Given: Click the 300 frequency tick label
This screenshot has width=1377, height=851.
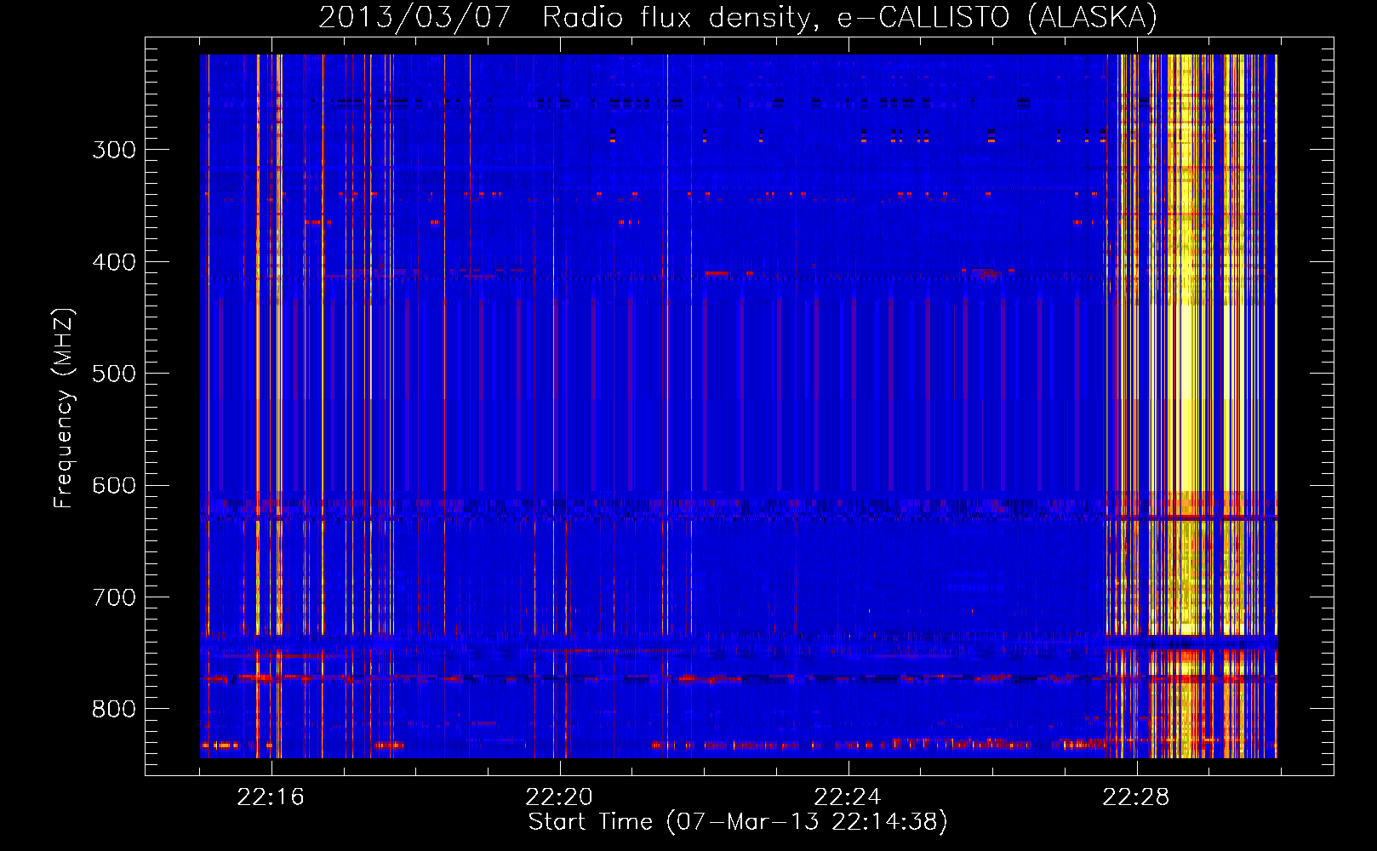Looking at the screenshot, I should point(114,150).
